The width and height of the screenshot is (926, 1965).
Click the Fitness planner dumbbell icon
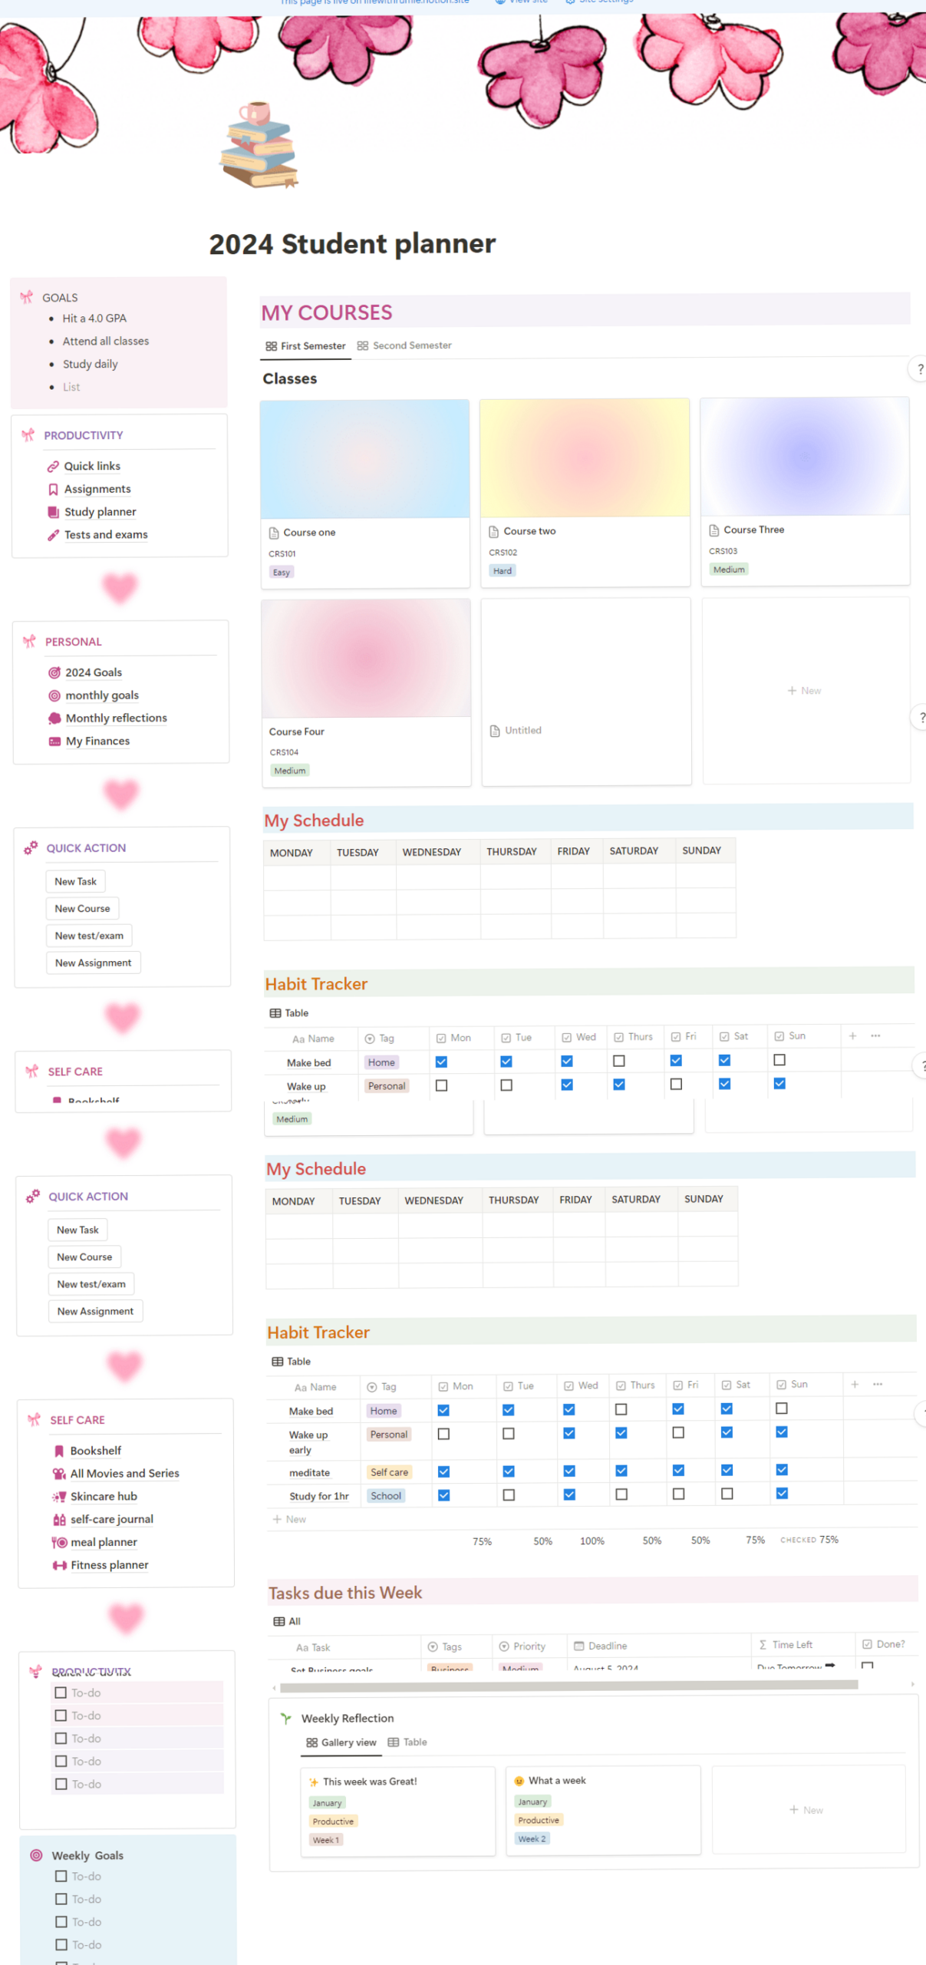[x=59, y=1564]
